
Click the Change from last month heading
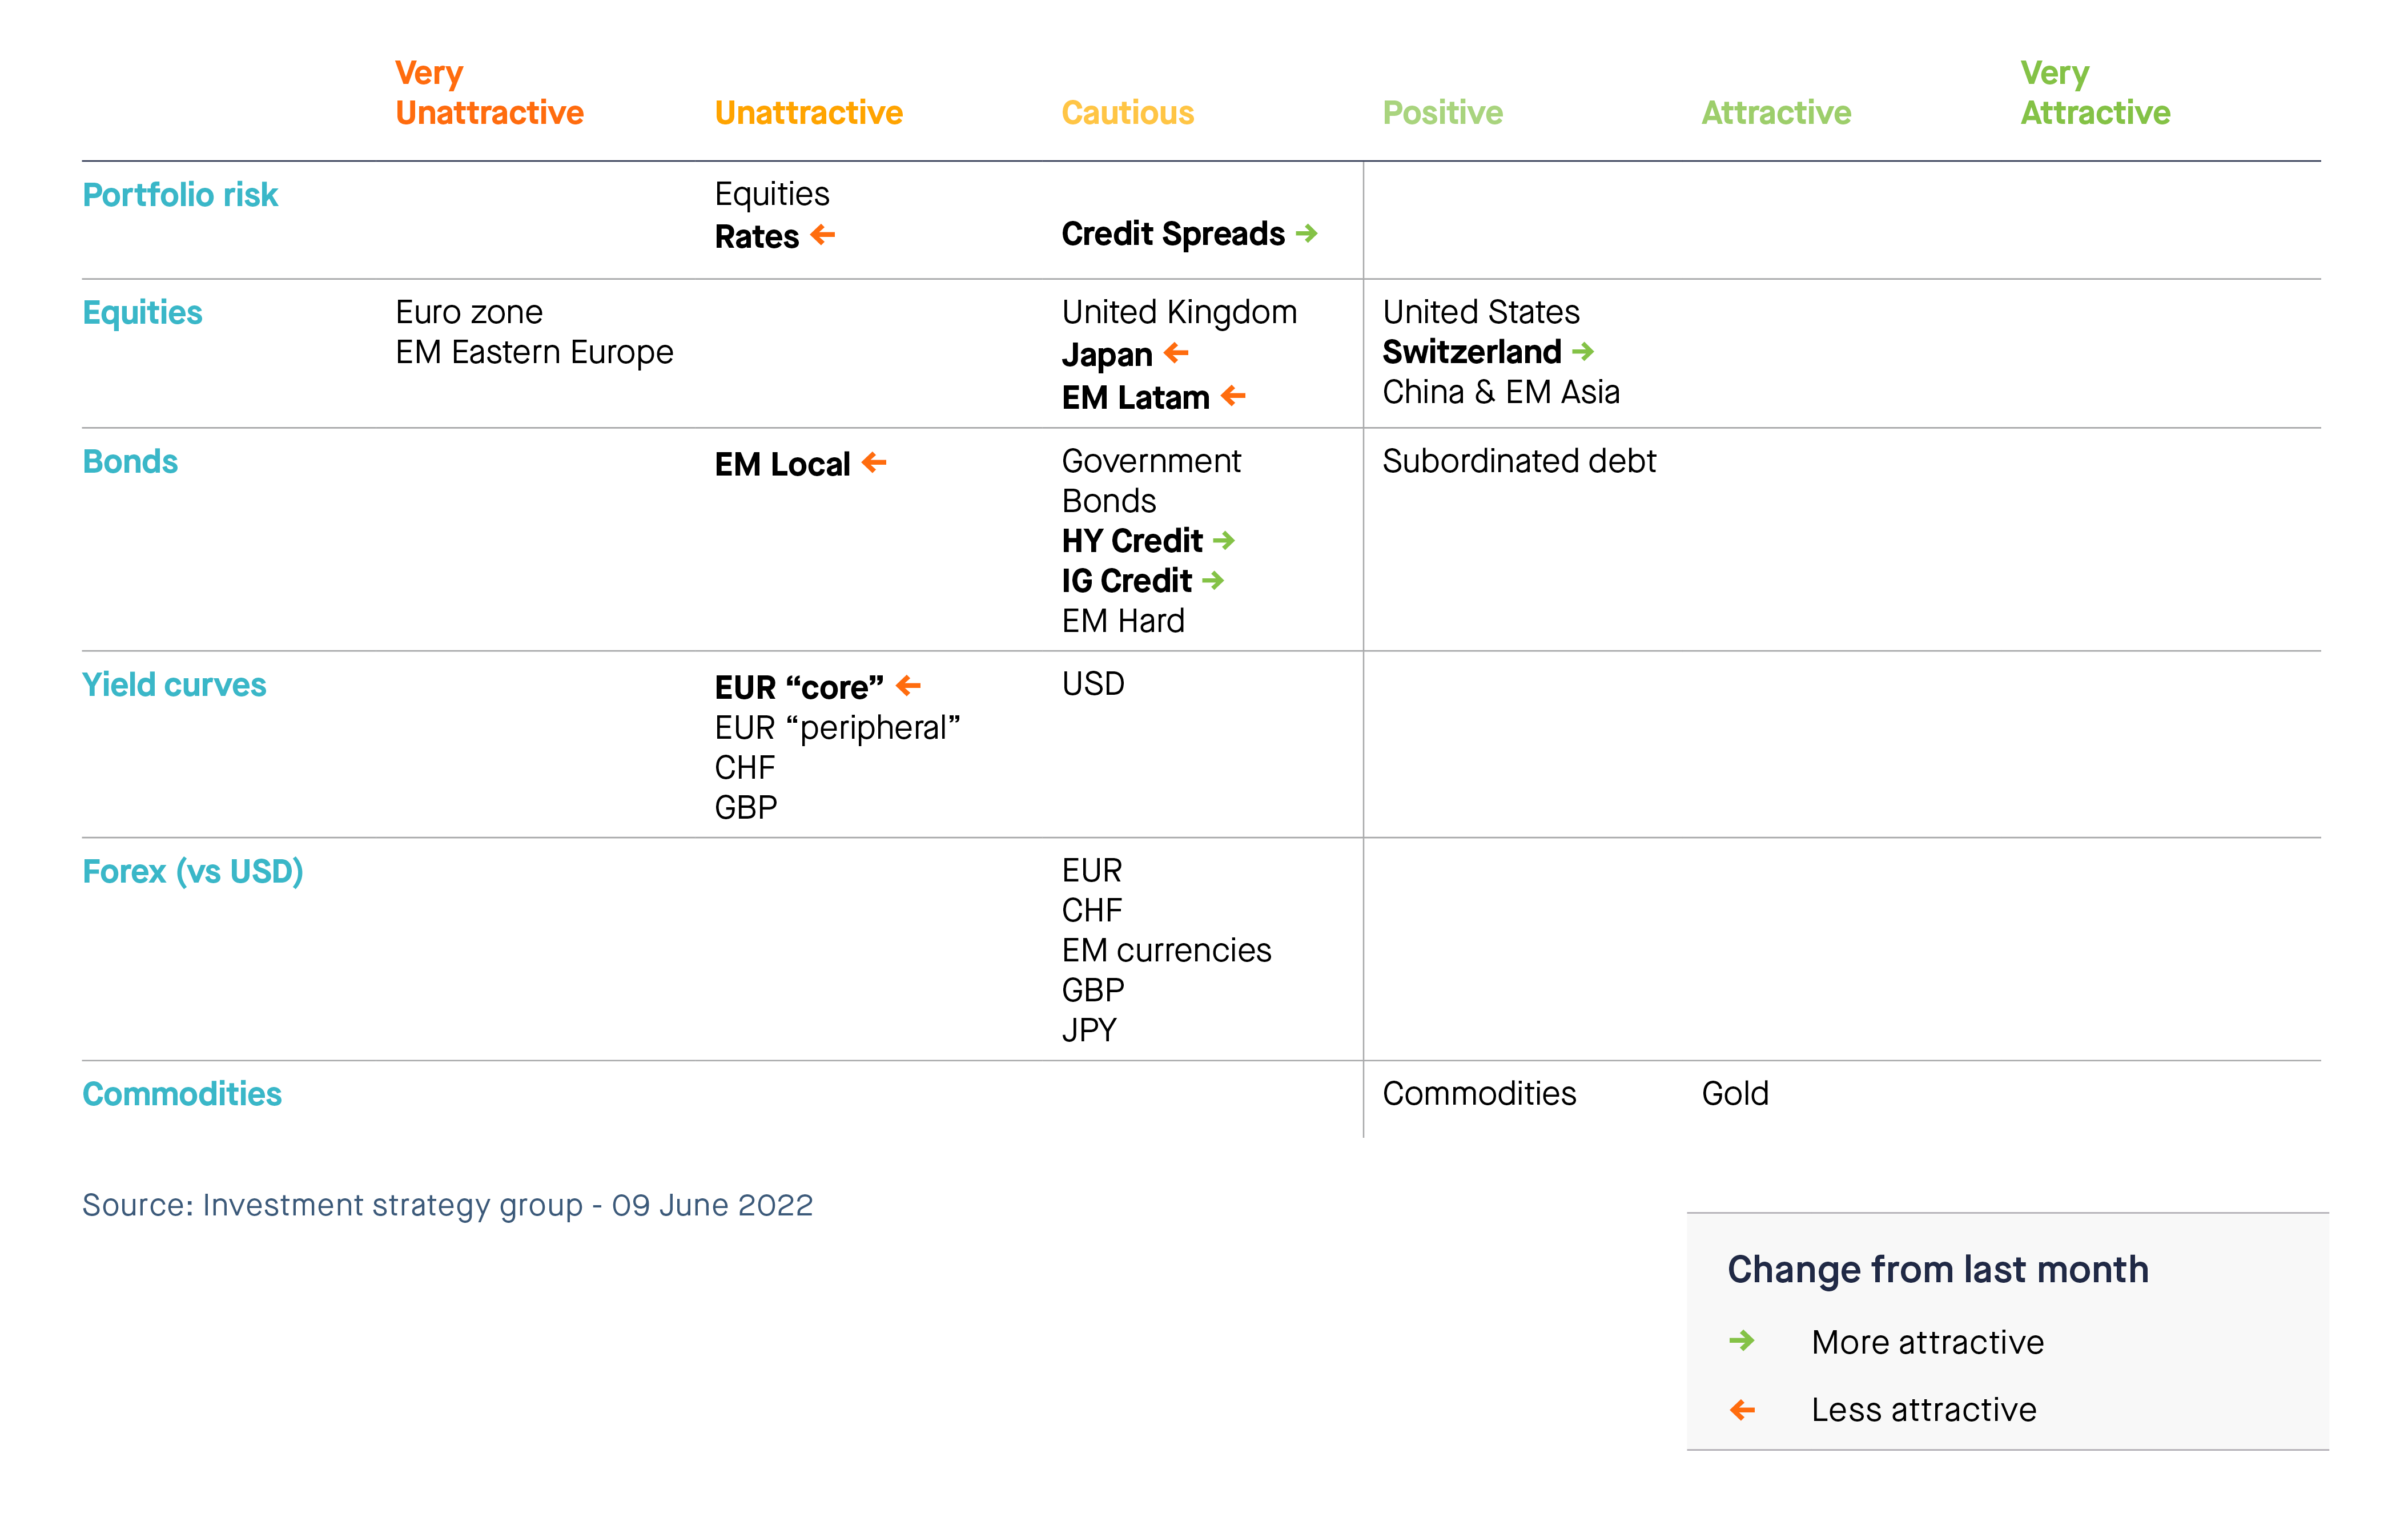(x=1937, y=1269)
